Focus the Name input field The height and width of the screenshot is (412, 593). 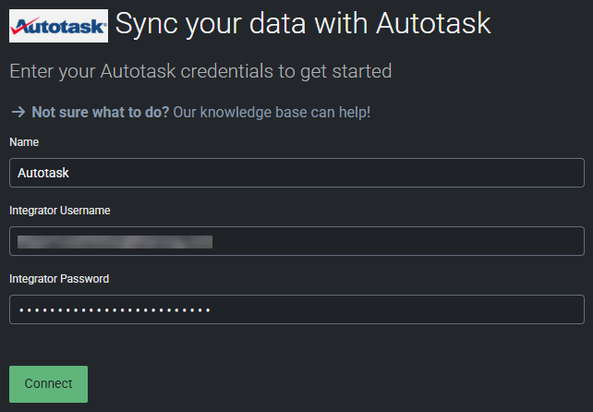point(296,173)
